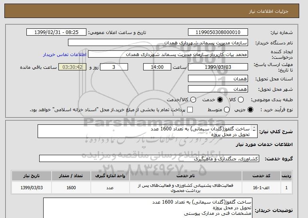Click the طبقه بندی موضوعی label
Viewport: 308px width, 218px height.
tap(272, 100)
